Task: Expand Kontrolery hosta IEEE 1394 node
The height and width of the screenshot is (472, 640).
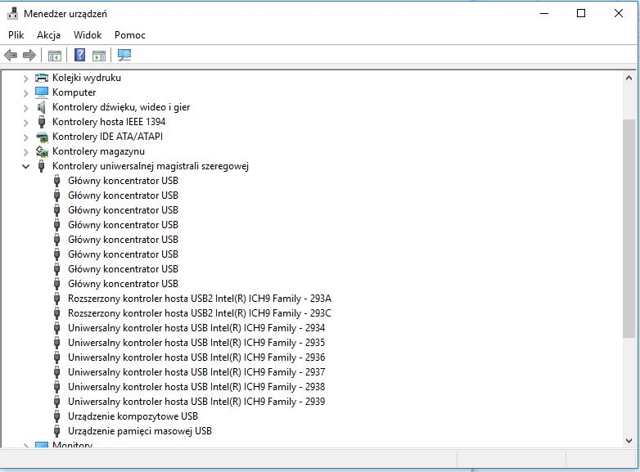Action: pyautogui.click(x=25, y=123)
